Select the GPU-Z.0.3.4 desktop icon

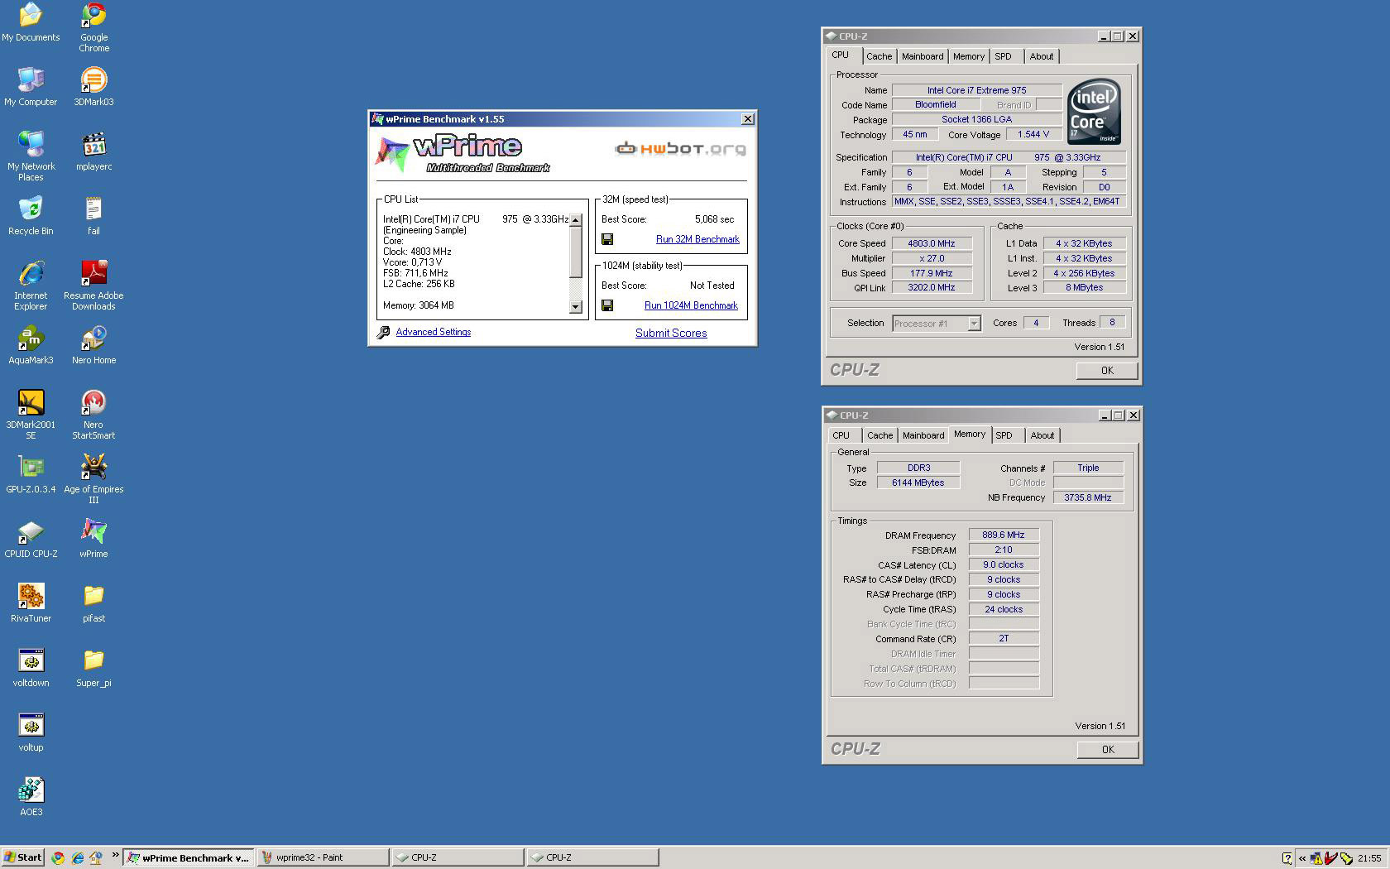[x=31, y=475]
